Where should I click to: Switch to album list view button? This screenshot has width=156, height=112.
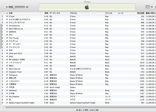[152, 7]
